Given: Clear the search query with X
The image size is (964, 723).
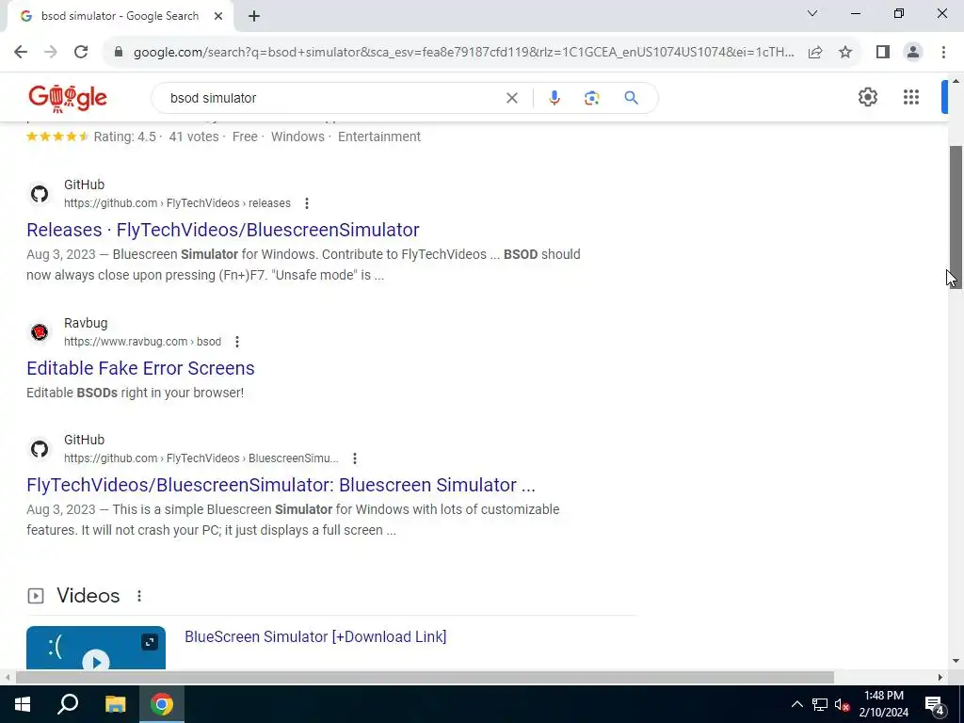Looking at the screenshot, I should coord(511,98).
